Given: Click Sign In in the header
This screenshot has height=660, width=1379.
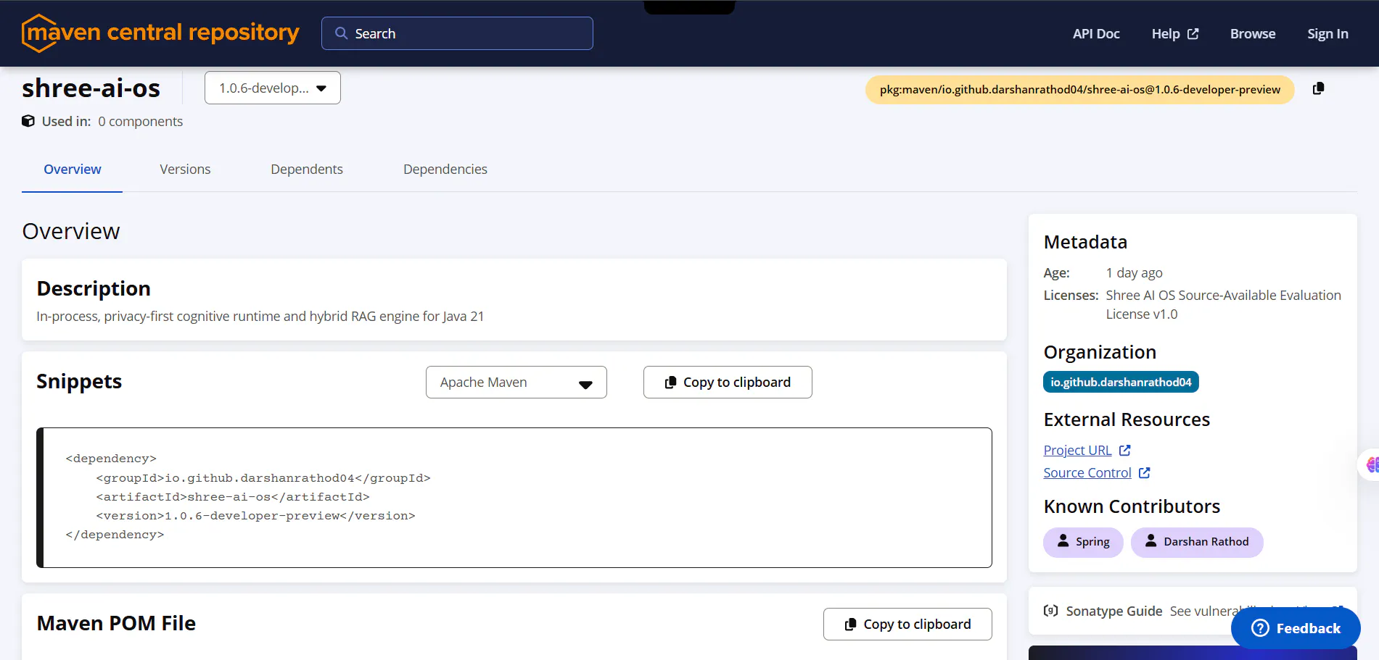Looking at the screenshot, I should pos(1327,34).
